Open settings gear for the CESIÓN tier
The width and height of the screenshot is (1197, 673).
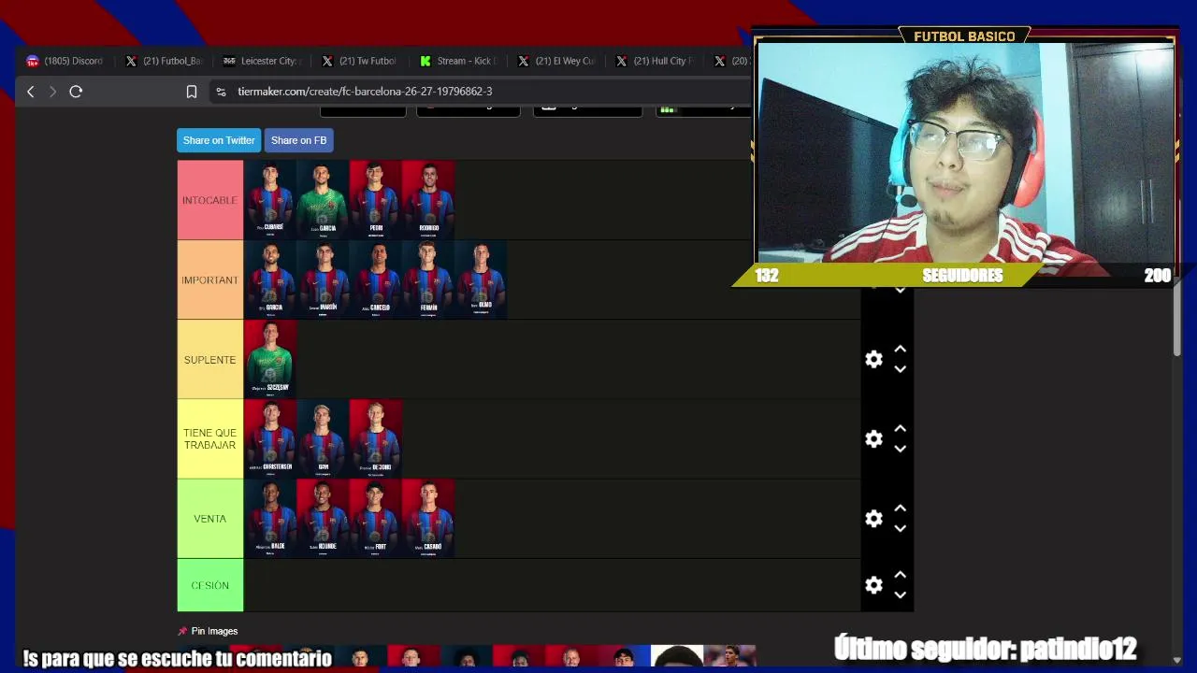873,585
